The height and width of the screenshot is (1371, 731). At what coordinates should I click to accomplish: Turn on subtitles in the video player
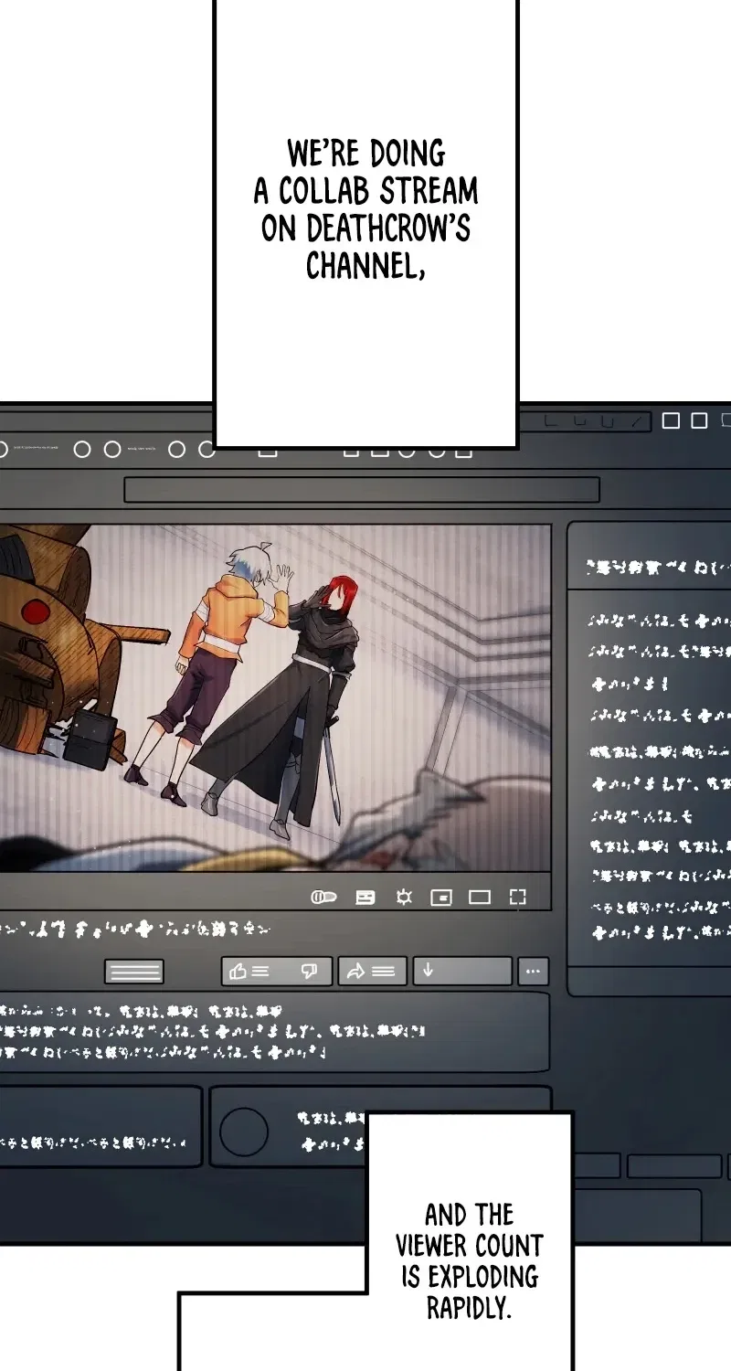pos(365,898)
